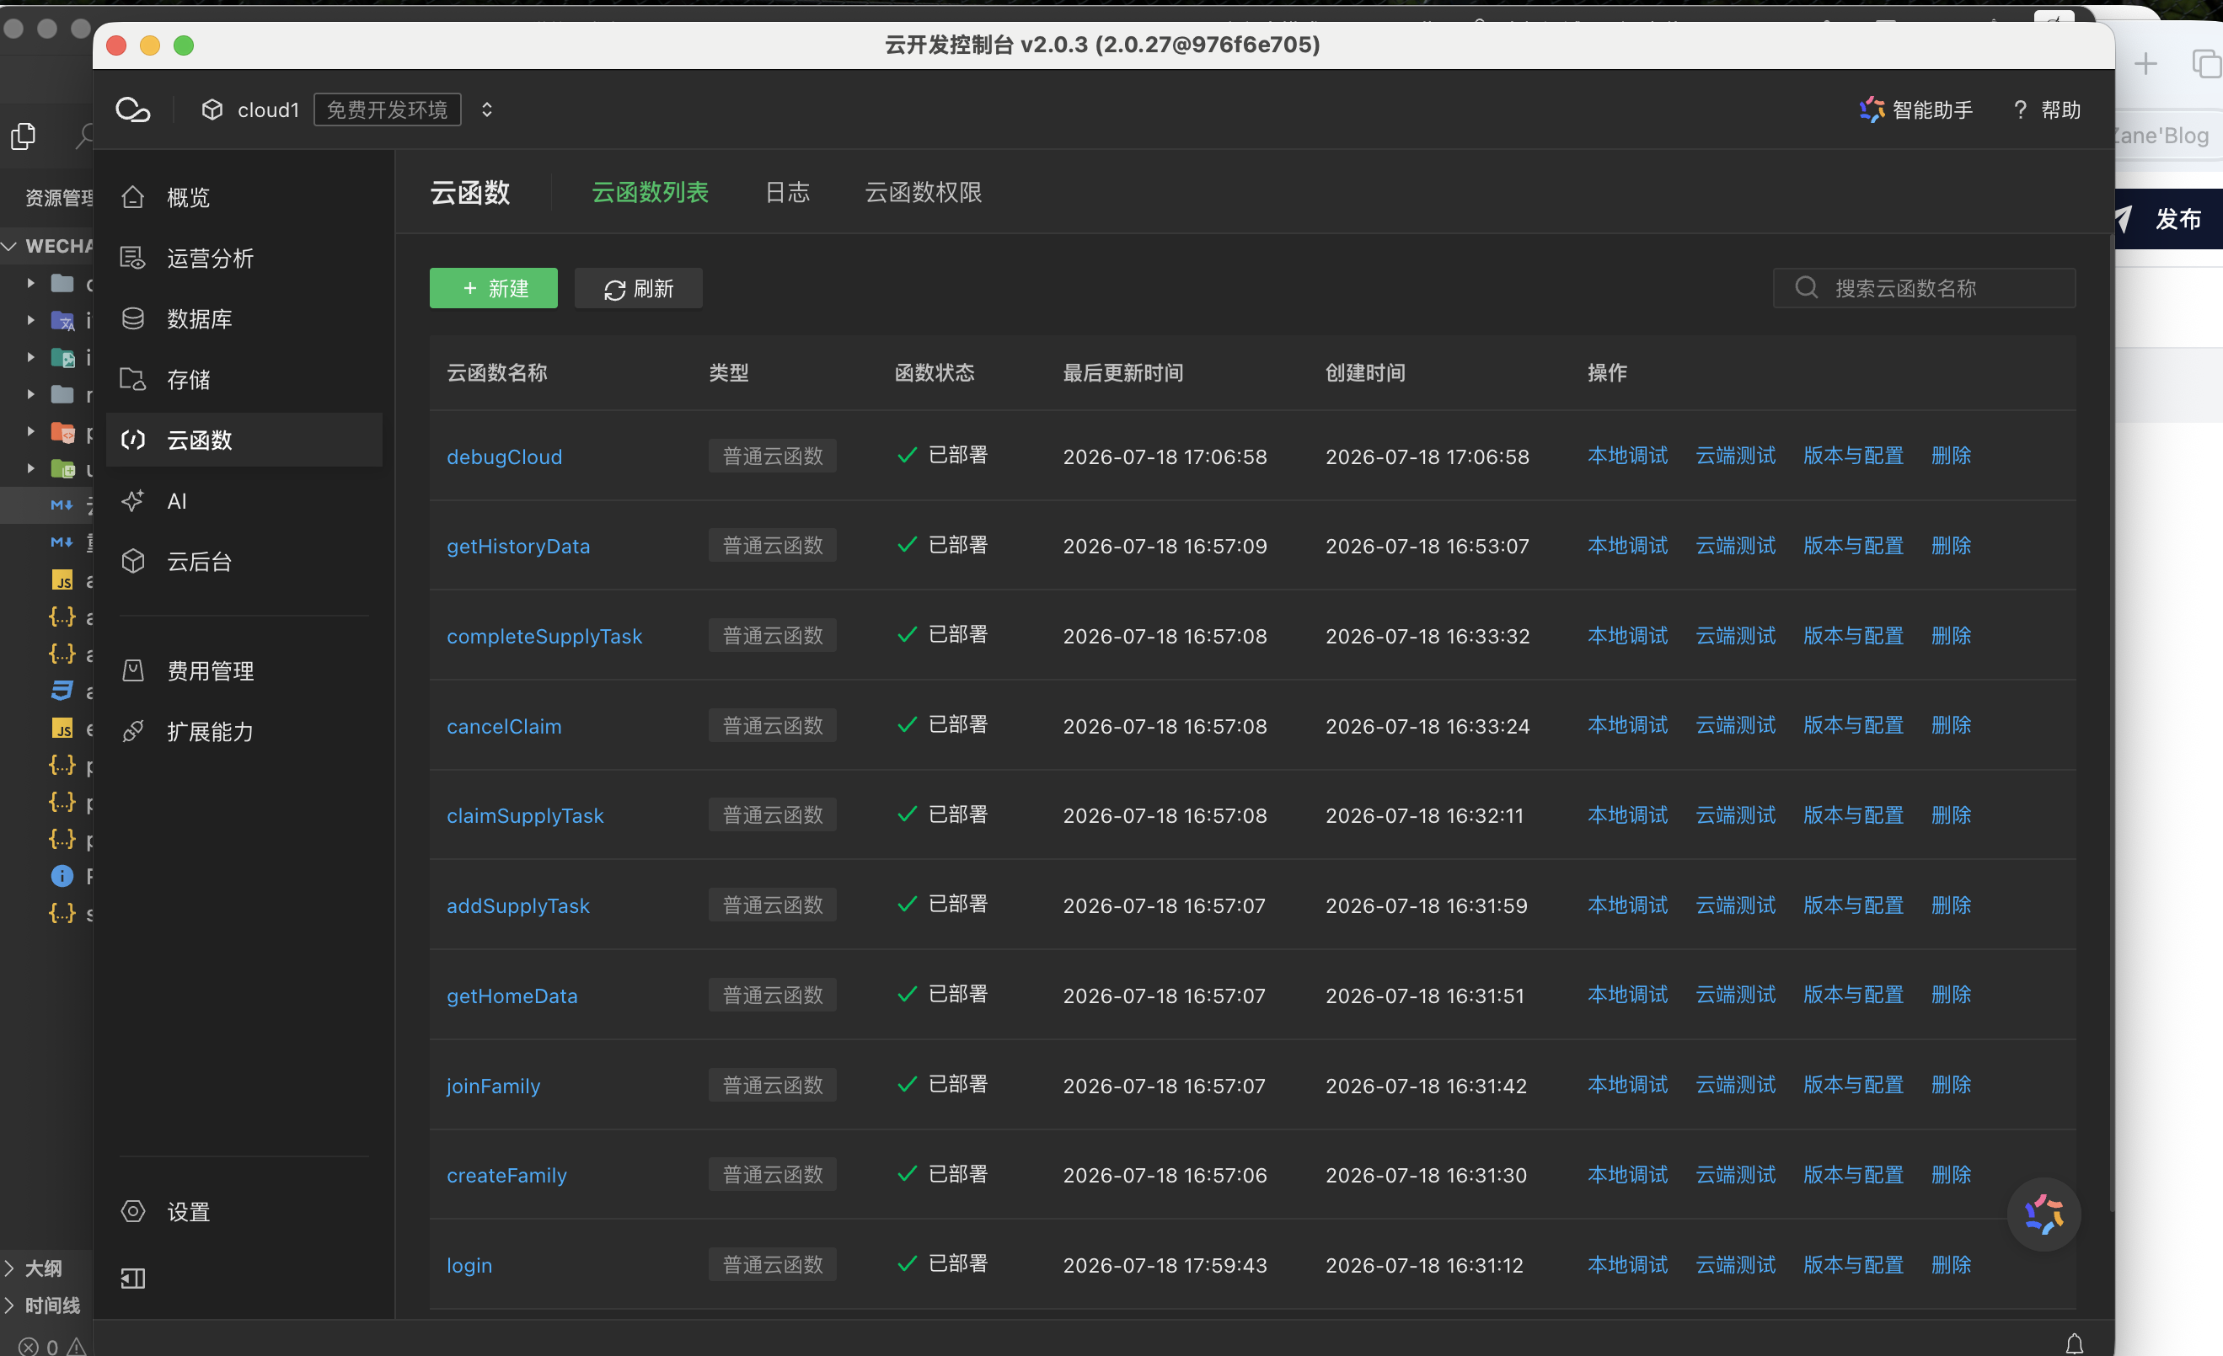Click 云端测试 for claimSupplyTask
This screenshot has width=2223, height=1356.
pos(1736,816)
